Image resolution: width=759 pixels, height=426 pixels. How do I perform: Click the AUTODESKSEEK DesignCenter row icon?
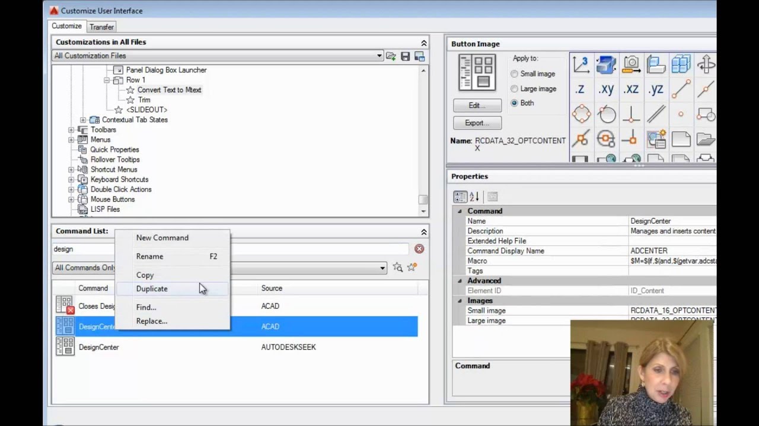point(65,347)
